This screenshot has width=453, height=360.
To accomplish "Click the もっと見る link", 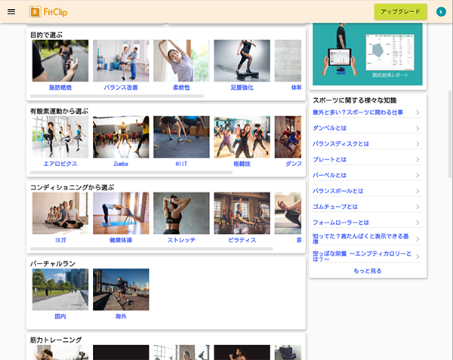I will coord(368,270).
